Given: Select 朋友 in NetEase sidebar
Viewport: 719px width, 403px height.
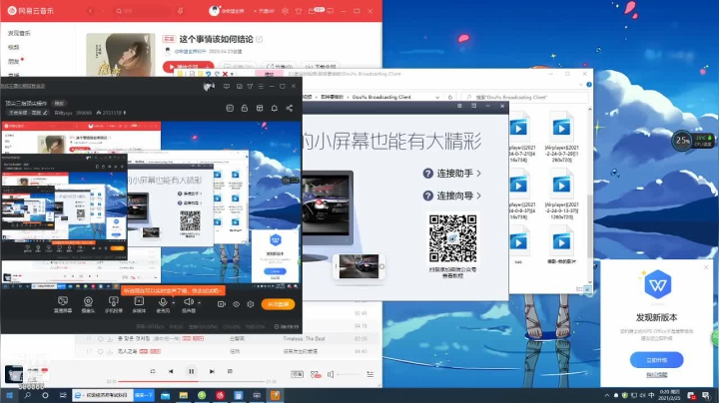Looking at the screenshot, I should click(x=13, y=61).
